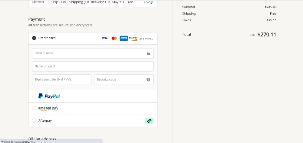Image resolution: width=303 pixels, height=143 pixels.
Task: Change the shipping method
Action: 148,2
